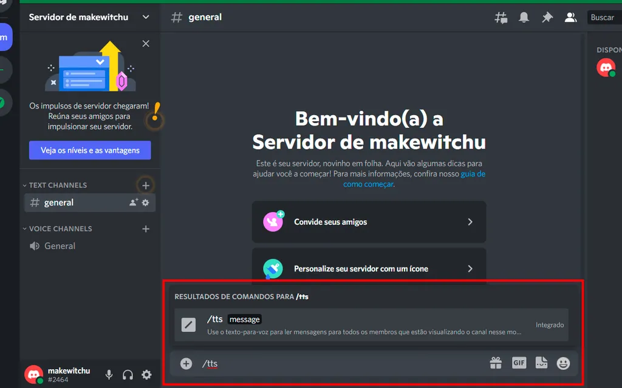Open the GIF picker
This screenshot has width=622, height=388.
click(x=519, y=363)
